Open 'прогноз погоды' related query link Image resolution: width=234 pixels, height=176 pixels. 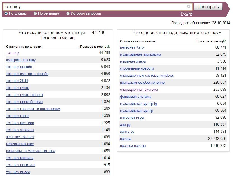pyautogui.click(x=133, y=146)
